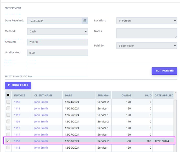Click the Date Applied 12/21/2024 in invoice 1152 row
The image size is (180, 152).
(x=162, y=141)
